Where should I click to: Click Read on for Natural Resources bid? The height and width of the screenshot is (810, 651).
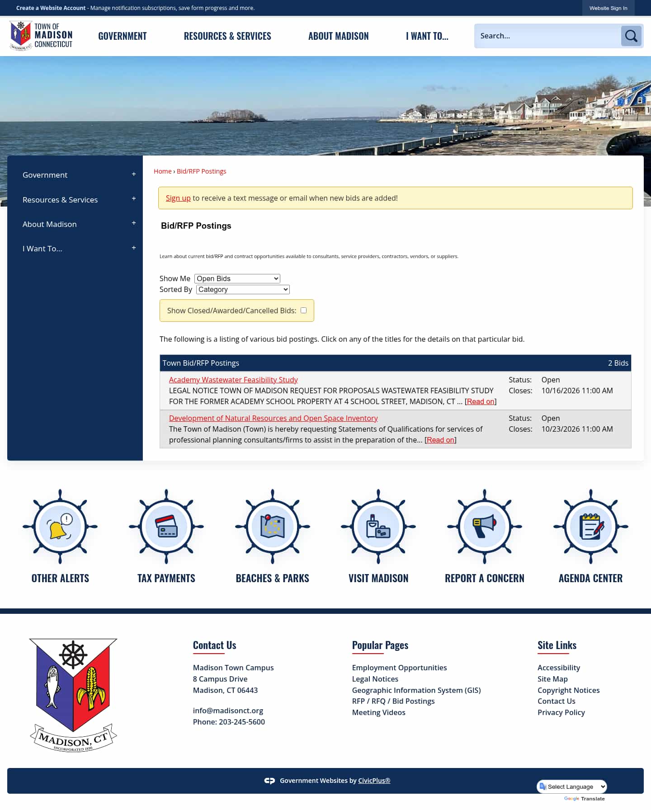440,440
